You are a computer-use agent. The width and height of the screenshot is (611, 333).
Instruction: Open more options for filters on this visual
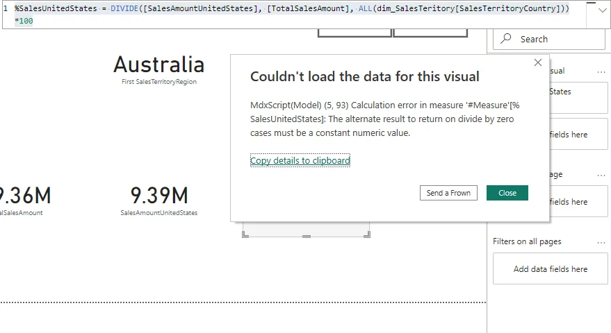pos(601,71)
